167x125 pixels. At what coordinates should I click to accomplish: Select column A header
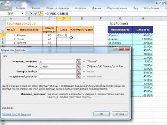pos(11,18)
